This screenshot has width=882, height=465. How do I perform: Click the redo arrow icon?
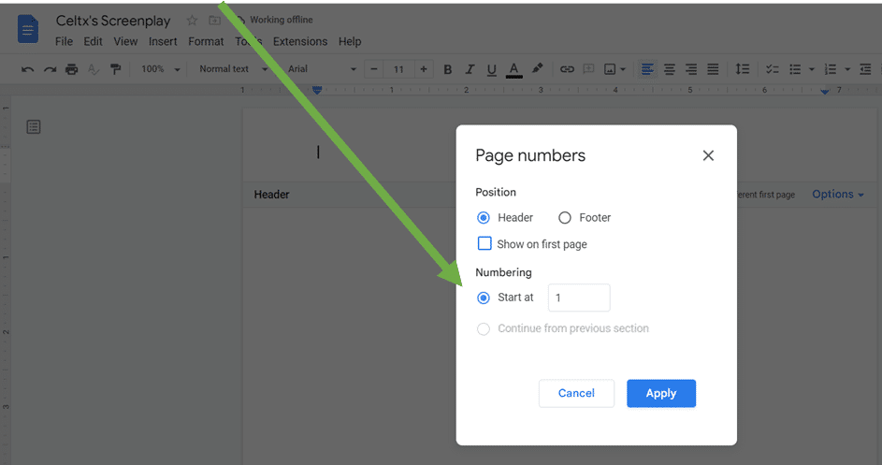[51, 69]
